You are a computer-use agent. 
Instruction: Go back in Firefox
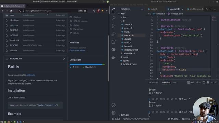click(3, 11)
